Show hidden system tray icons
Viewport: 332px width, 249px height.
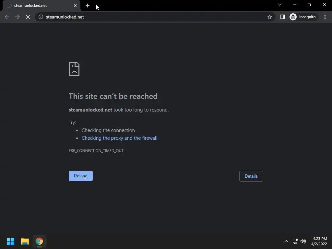(286, 241)
